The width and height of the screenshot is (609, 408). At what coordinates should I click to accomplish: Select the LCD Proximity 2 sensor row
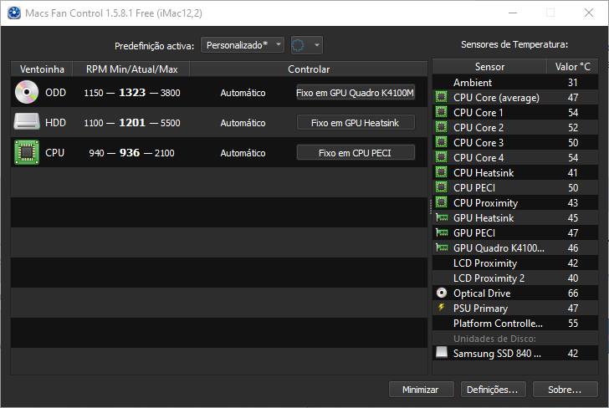click(515, 278)
